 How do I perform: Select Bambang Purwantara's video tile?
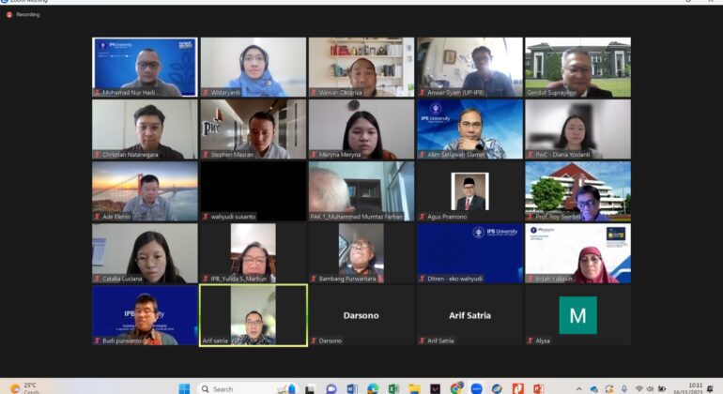tap(361, 253)
